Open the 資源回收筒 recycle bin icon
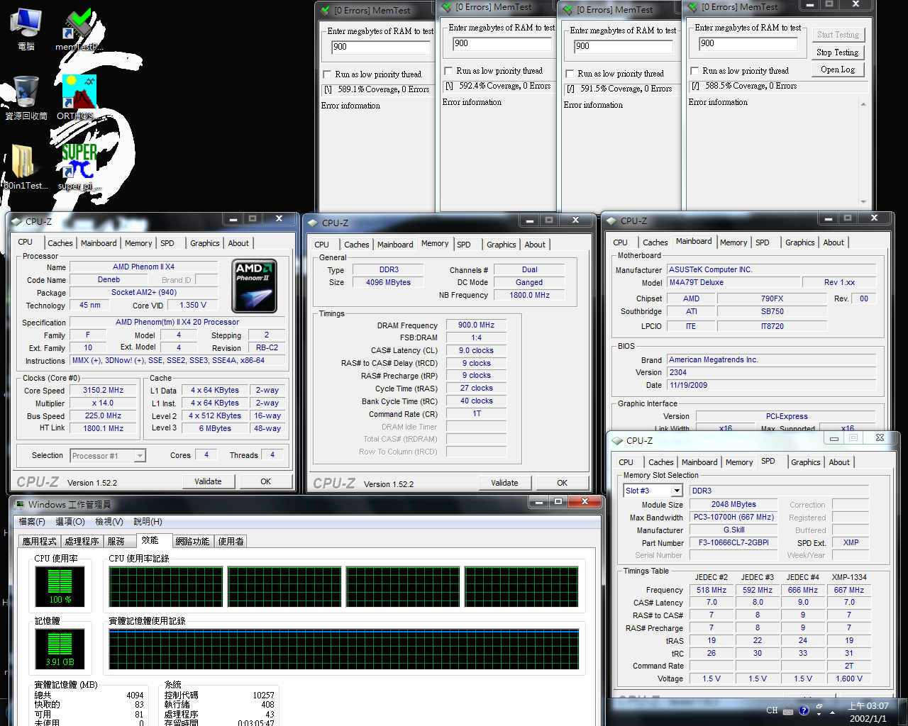 click(x=26, y=98)
